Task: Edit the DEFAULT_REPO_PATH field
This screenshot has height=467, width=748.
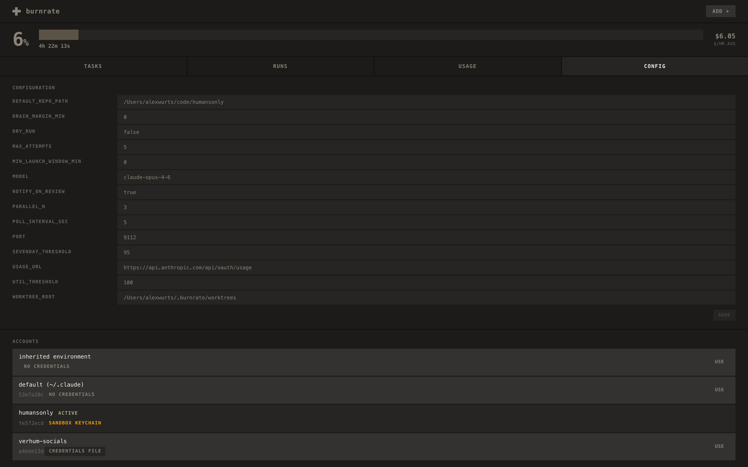Action: click(x=426, y=102)
